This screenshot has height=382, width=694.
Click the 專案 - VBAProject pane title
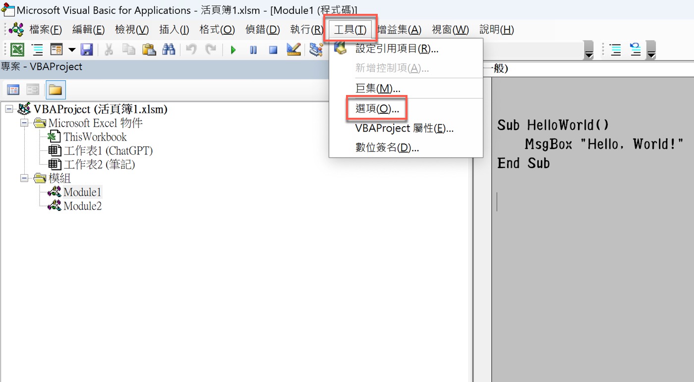(42, 67)
